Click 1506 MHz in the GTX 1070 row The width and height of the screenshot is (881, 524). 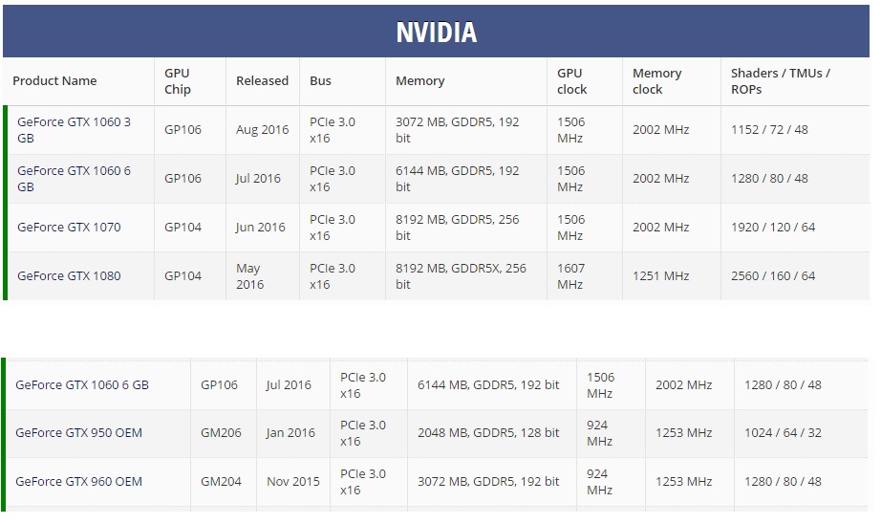pos(570,228)
